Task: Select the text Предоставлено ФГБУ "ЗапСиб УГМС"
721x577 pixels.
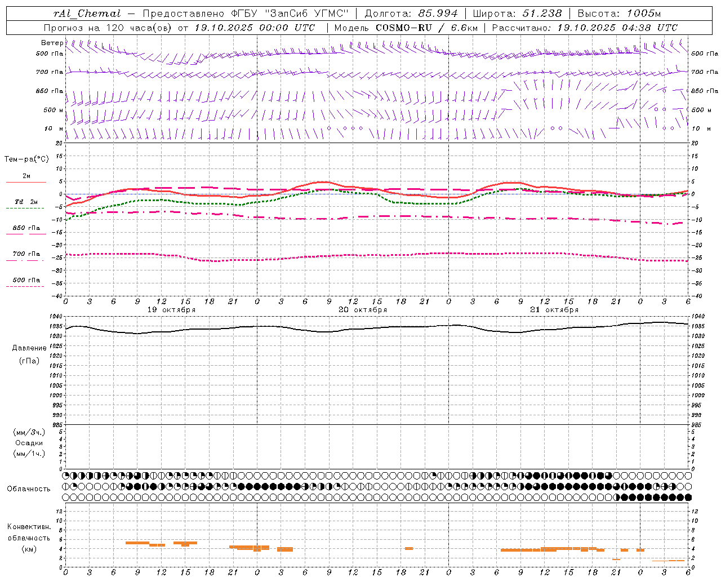Action: (246, 14)
